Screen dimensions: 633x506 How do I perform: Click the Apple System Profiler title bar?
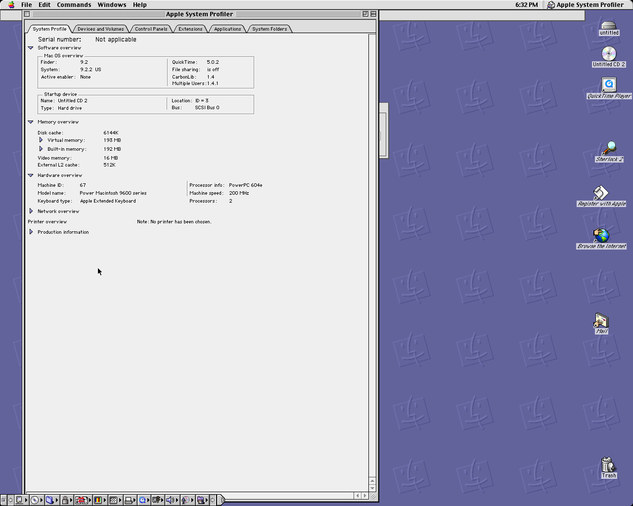[199, 14]
